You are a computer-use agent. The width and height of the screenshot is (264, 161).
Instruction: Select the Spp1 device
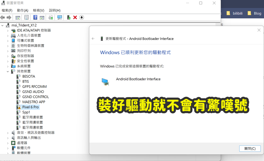coord(26,112)
